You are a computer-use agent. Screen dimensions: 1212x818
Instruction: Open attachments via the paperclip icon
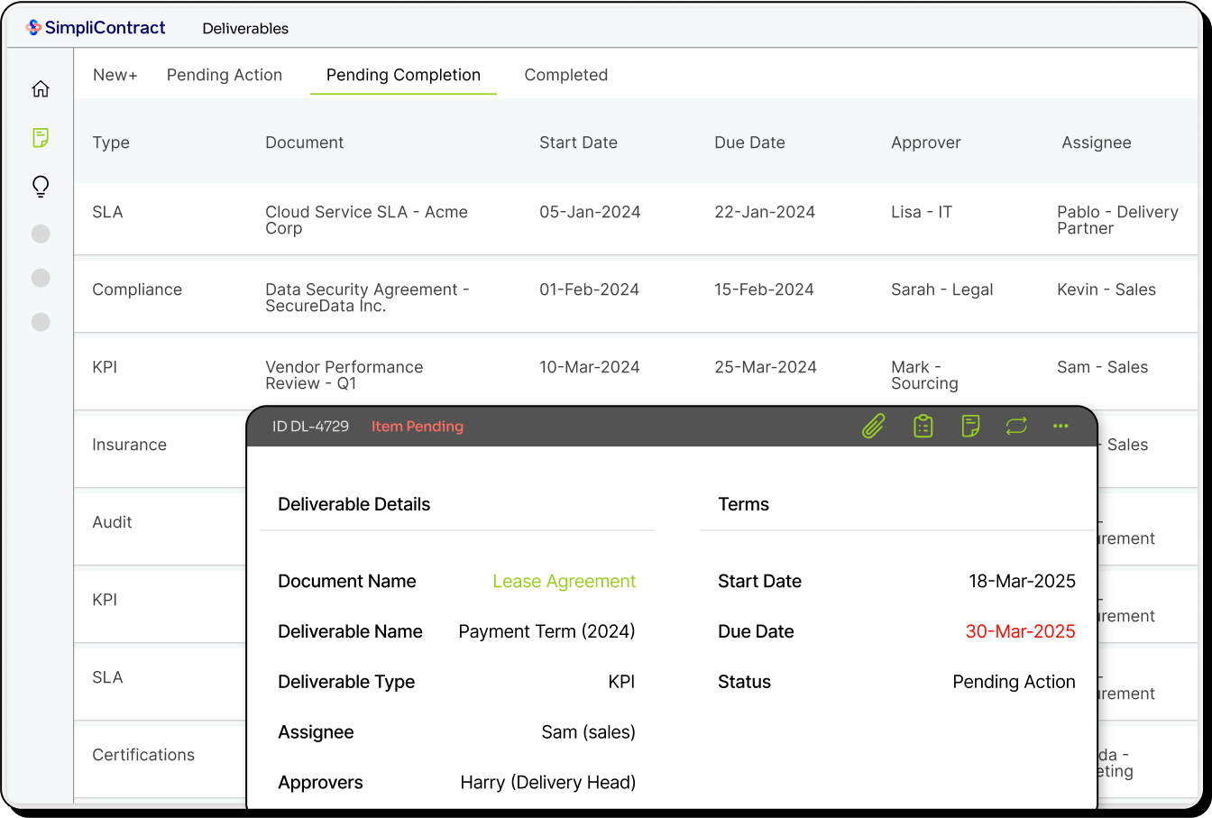(872, 426)
